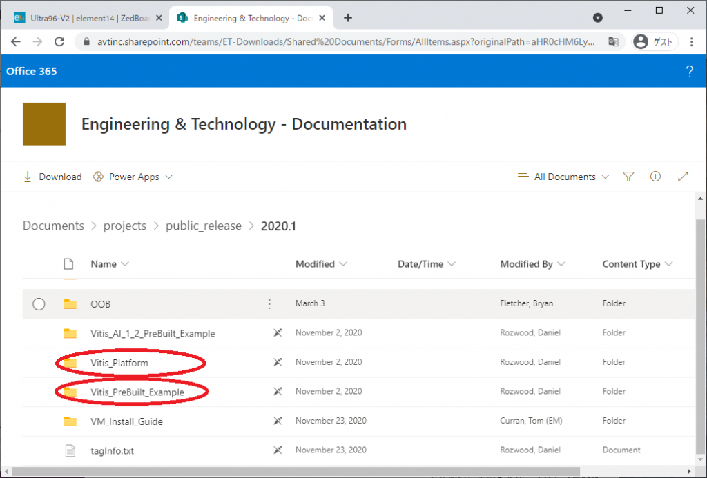Click the Download button

(x=52, y=177)
